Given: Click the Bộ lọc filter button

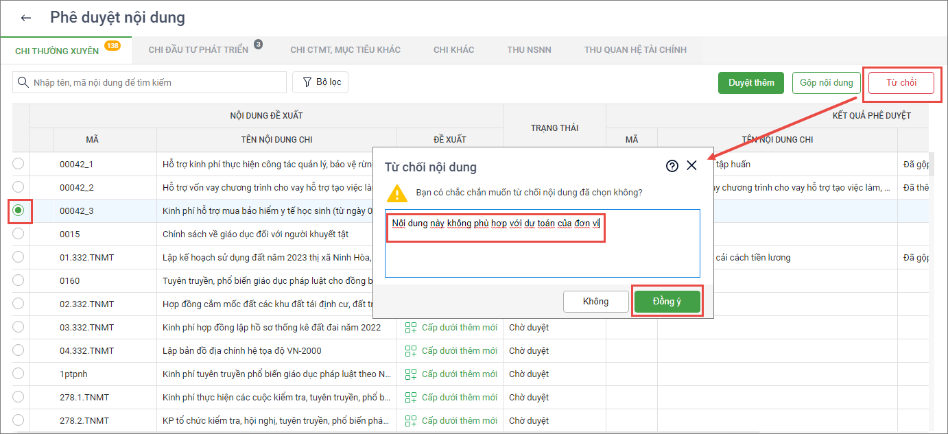Looking at the screenshot, I should (x=320, y=82).
